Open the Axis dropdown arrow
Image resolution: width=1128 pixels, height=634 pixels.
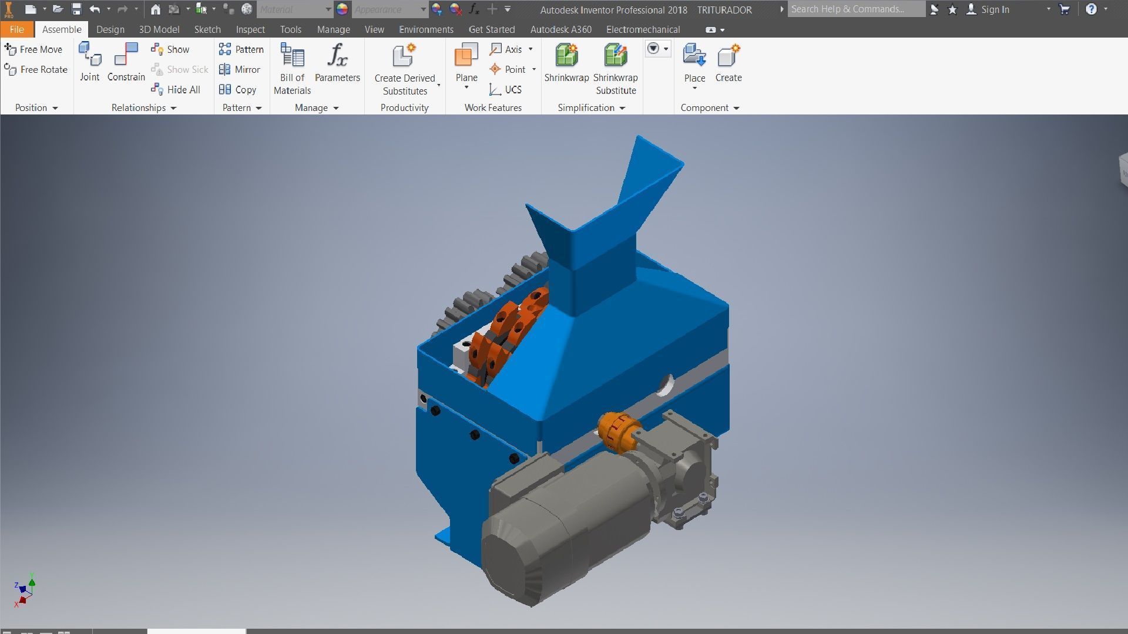click(531, 49)
